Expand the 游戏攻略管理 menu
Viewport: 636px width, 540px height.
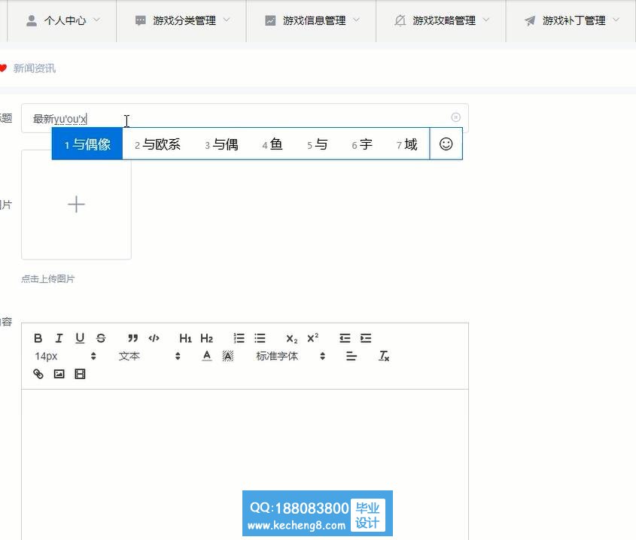(x=441, y=20)
